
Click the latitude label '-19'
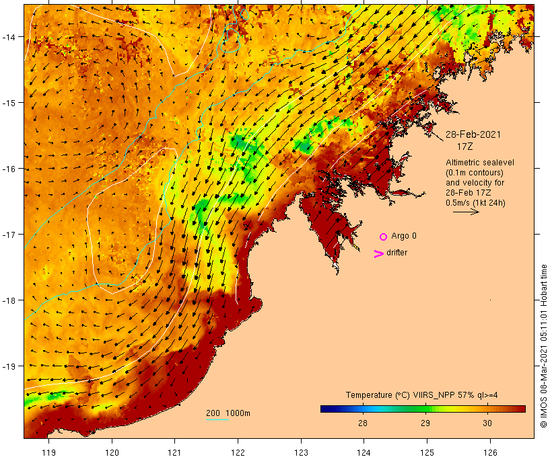coord(9,366)
